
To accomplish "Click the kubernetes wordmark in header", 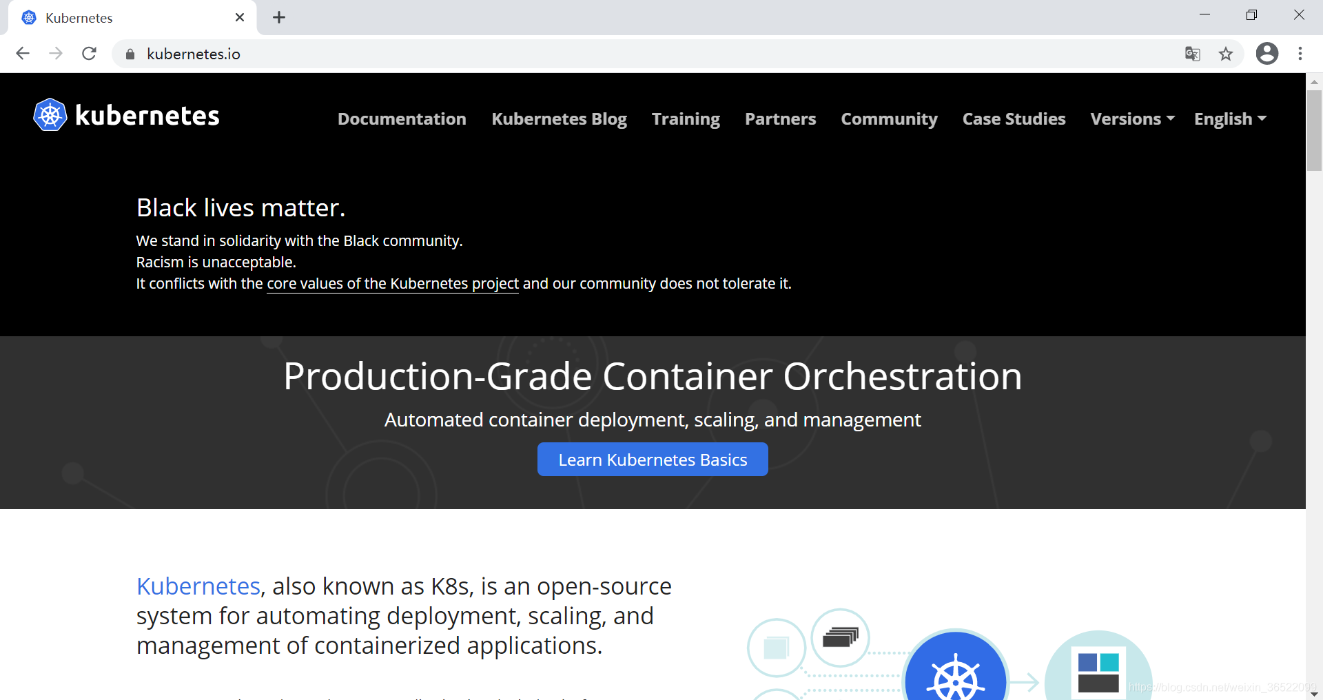I will (x=147, y=116).
